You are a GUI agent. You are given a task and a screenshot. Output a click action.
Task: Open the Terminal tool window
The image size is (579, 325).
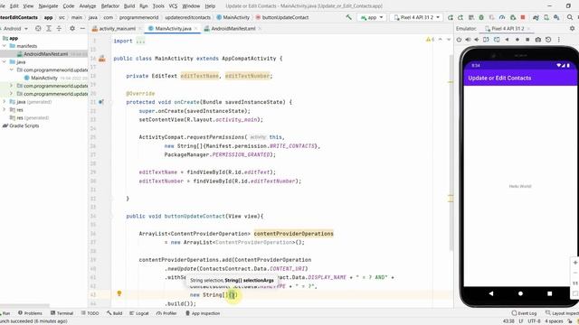tap(62, 313)
